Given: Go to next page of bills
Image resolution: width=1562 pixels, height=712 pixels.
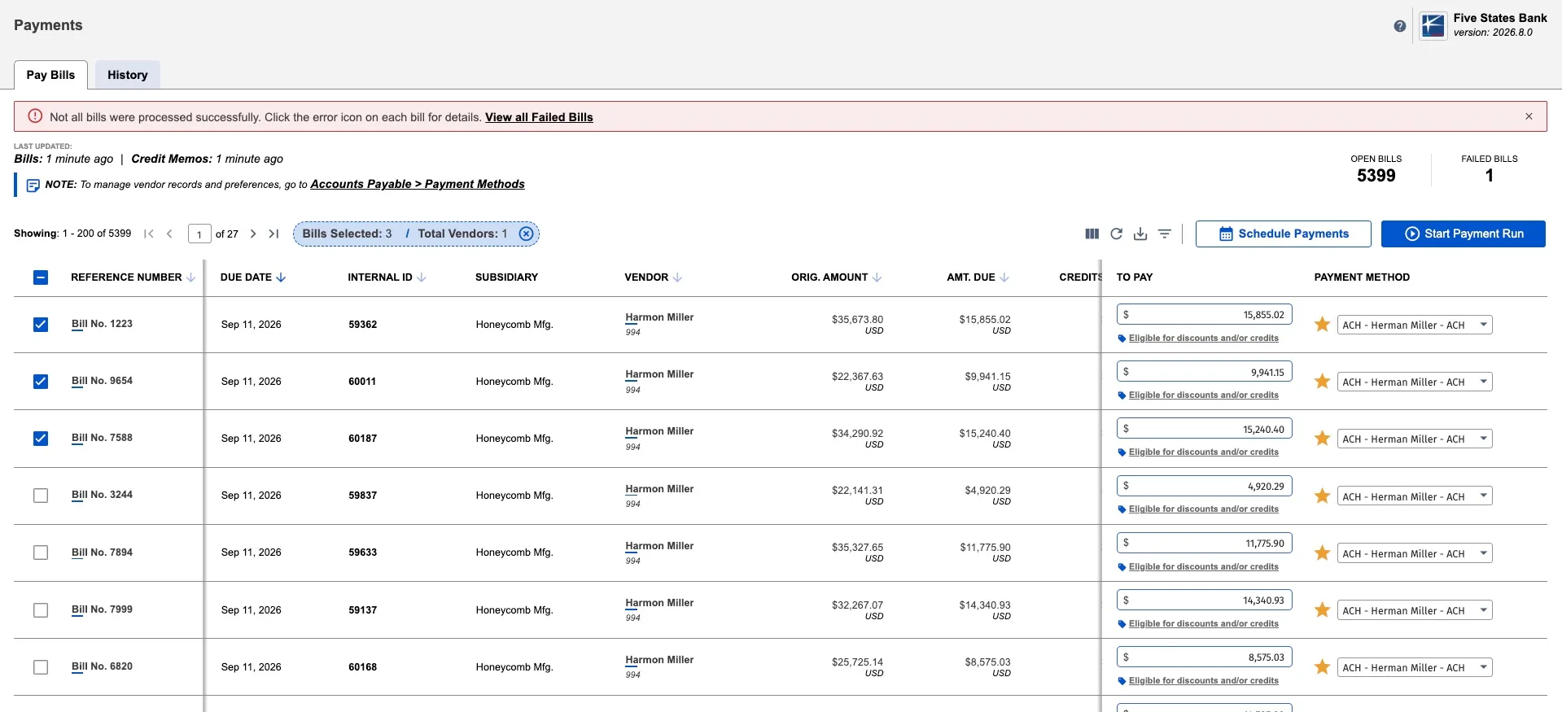Looking at the screenshot, I should [253, 234].
